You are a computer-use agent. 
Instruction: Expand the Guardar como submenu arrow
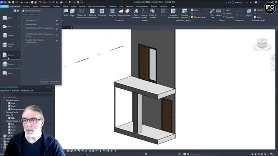(18, 45)
